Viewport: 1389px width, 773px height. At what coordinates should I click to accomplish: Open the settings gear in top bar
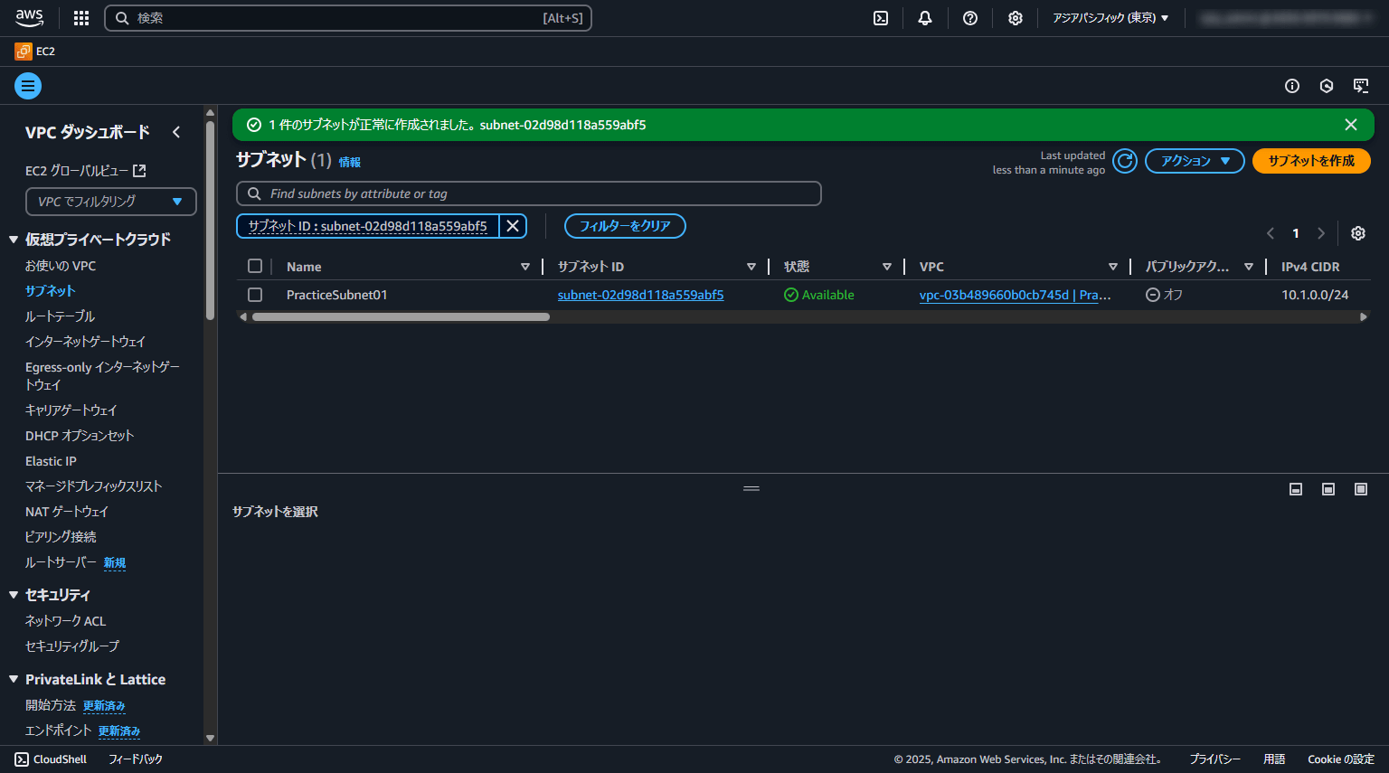[x=1016, y=18]
